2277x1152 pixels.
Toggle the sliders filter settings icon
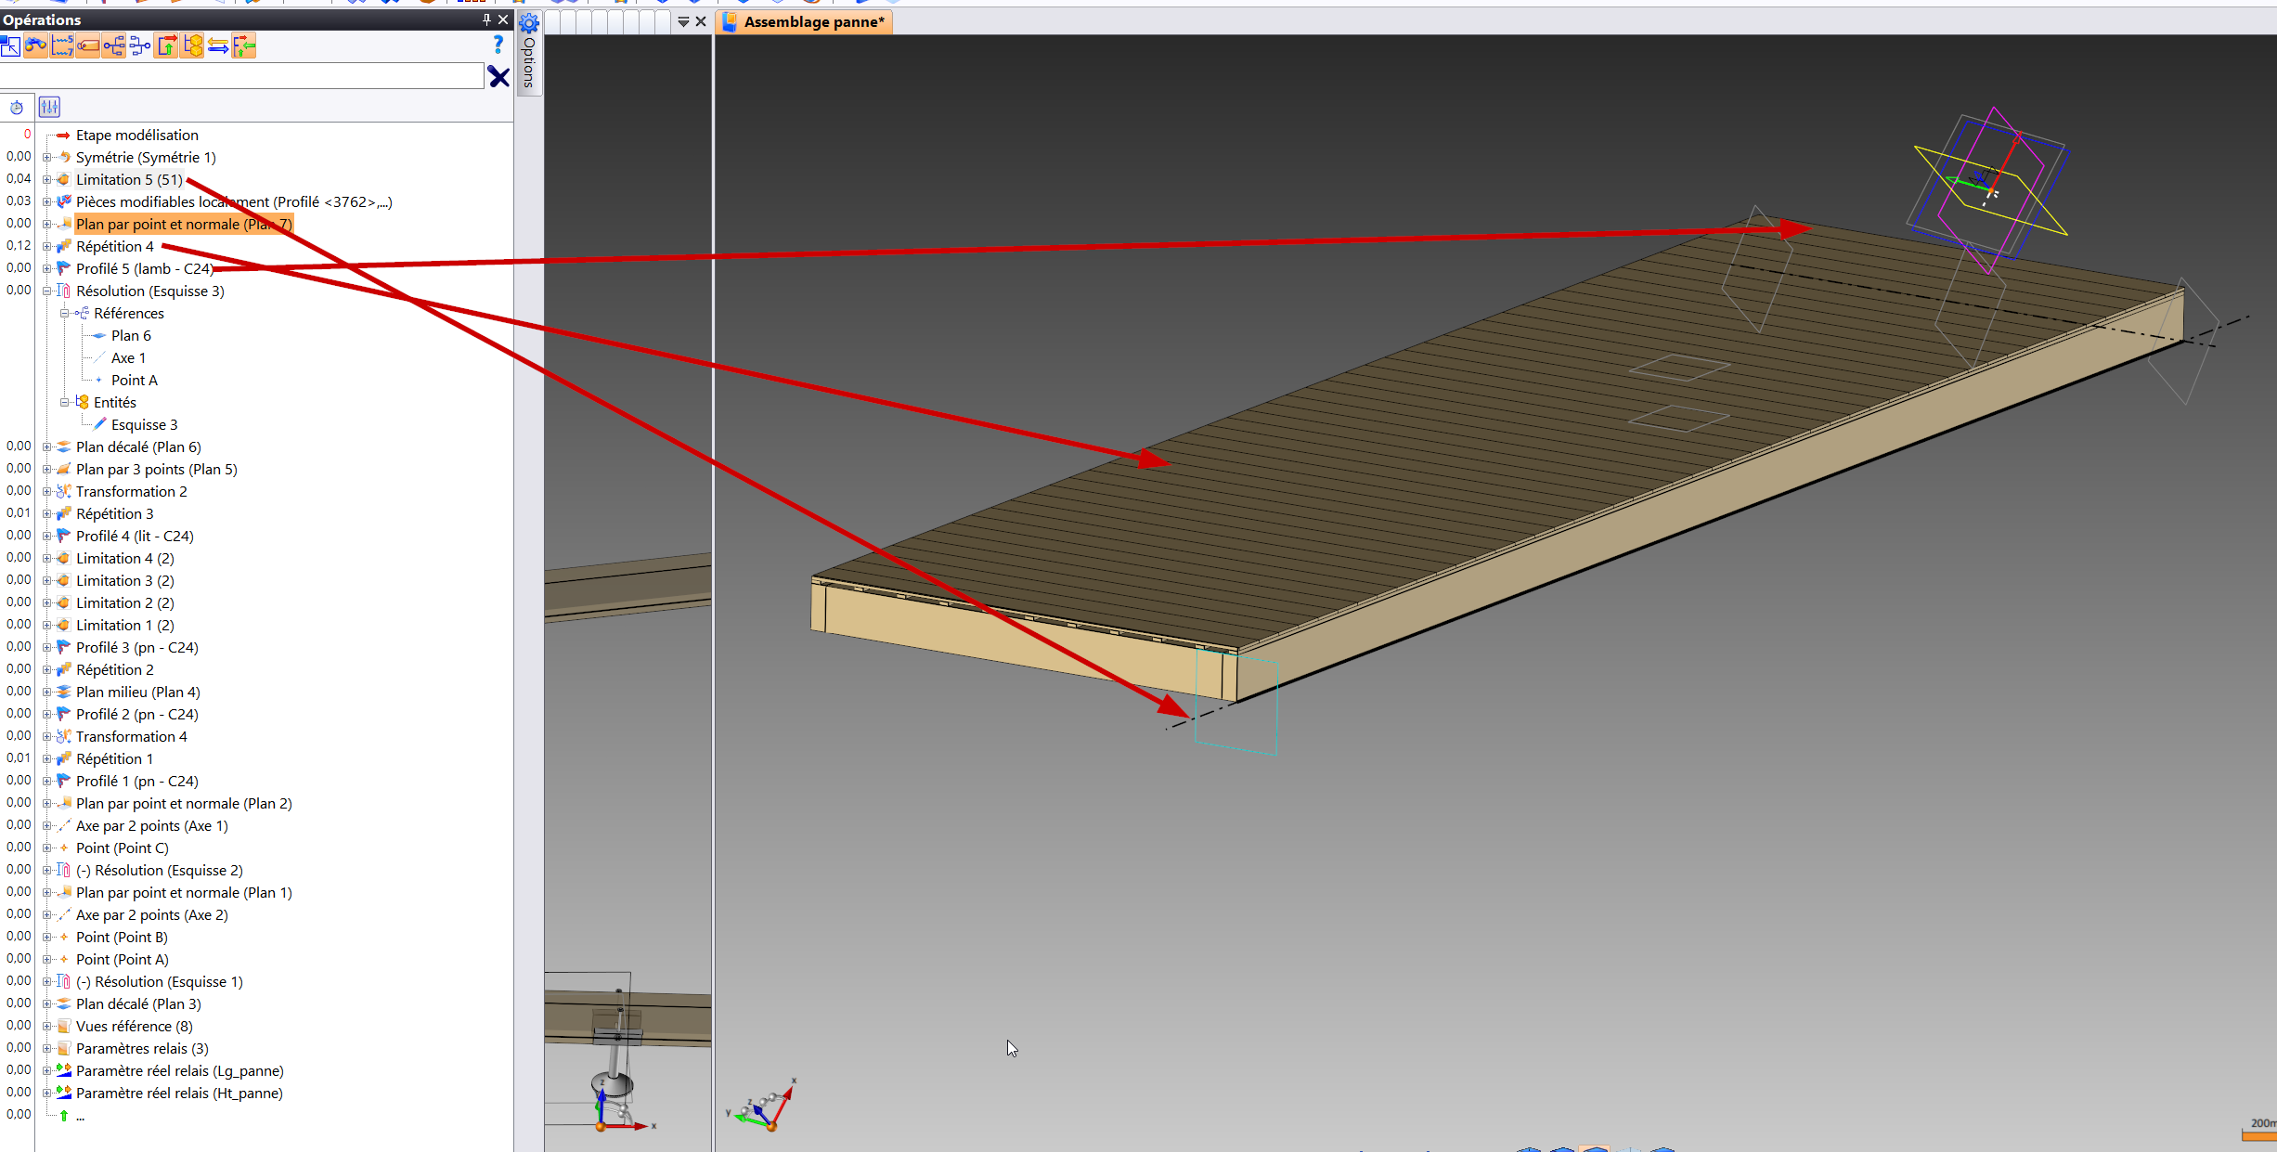(x=49, y=108)
